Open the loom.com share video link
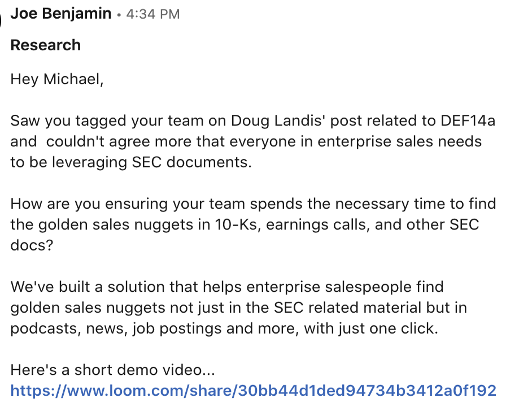The image size is (506, 402). coord(253,390)
